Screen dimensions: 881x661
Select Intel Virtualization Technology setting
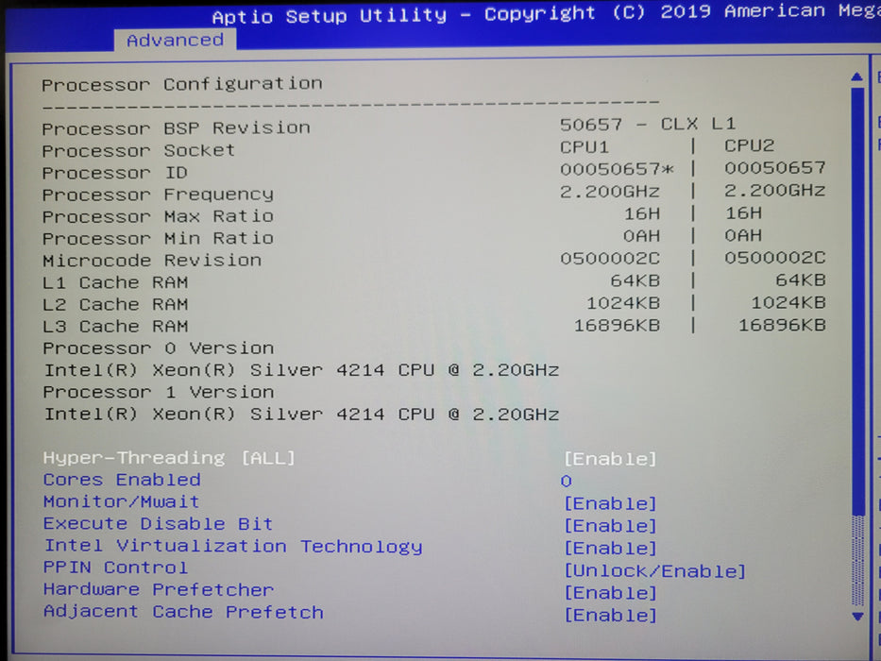tap(233, 547)
